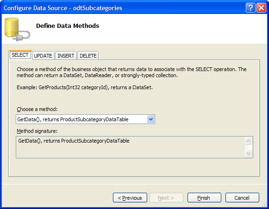The height and width of the screenshot is (209, 269).
Task: Click the resize grip in dialog corner
Action: (265, 204)
